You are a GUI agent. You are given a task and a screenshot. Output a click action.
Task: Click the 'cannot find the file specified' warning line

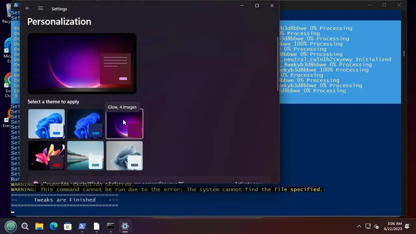167,189
